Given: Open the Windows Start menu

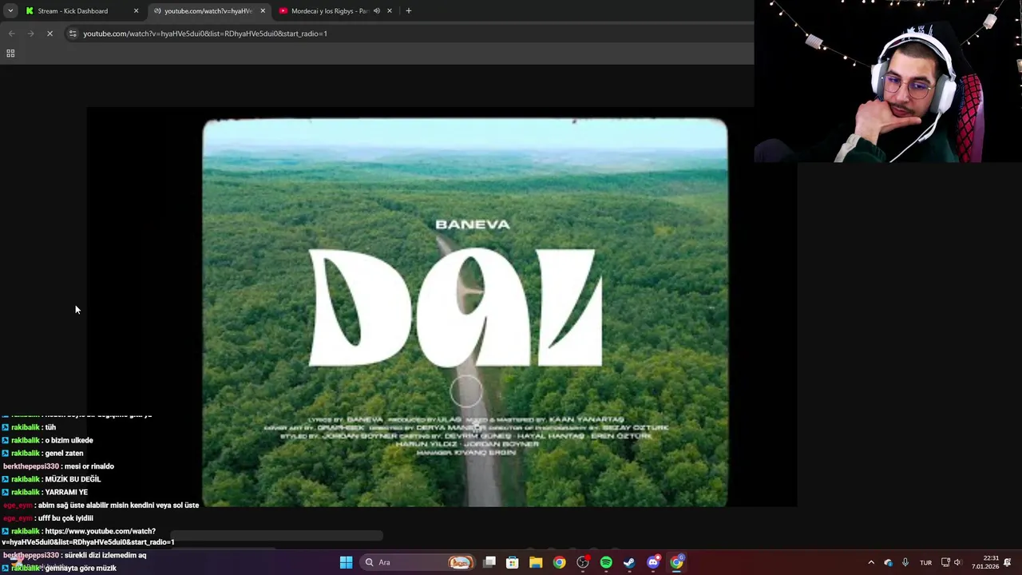Looking at the screenshot, I should coord(346,562).
